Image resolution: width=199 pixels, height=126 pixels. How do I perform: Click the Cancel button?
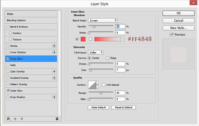click(x=179, y=20)
